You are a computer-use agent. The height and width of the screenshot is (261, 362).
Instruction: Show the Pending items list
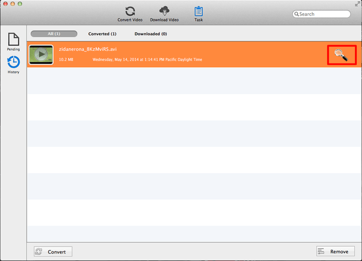(x=13, y=42)
